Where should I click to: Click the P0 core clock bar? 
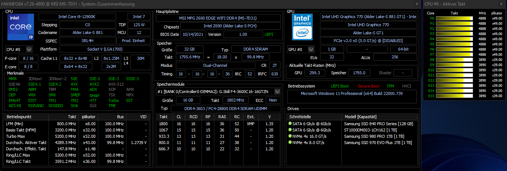coord(455,18)
